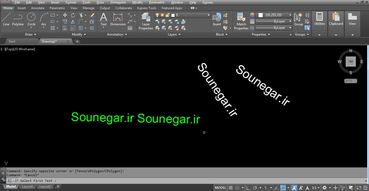
Task: Toggle object snap in status bar
Action: pyautogui.click(x=283, y=187)
